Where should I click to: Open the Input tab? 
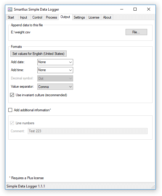(24, 17)
